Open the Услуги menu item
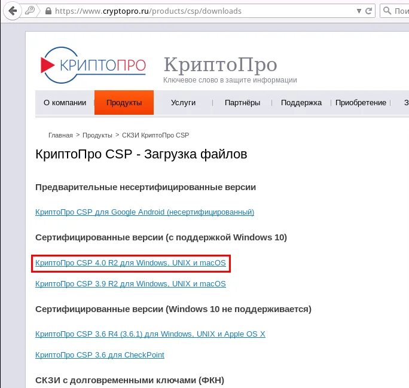The width and height of the screenshot is (409, 388). pyautogui.click(x=183, y=103)
